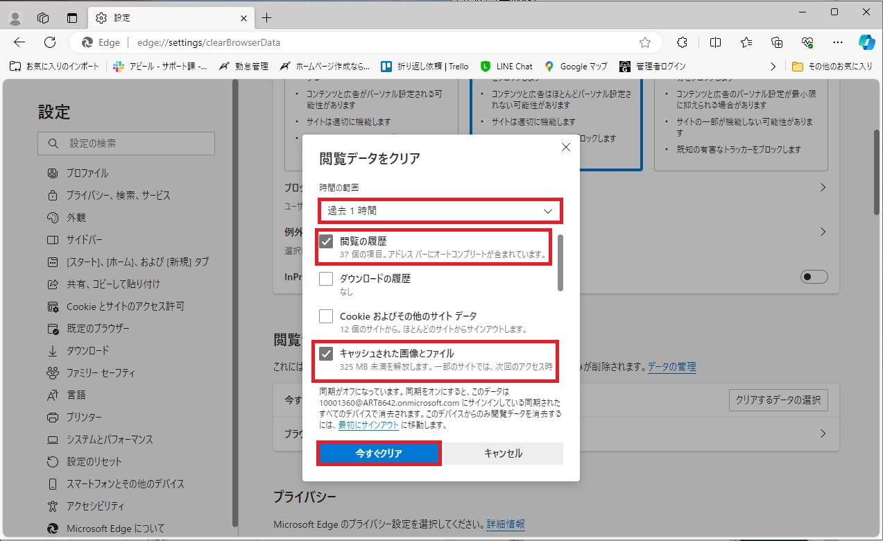Toggle the InPrivate tracking prevention switch
883x541 pixels.
(x=814, y=277)
